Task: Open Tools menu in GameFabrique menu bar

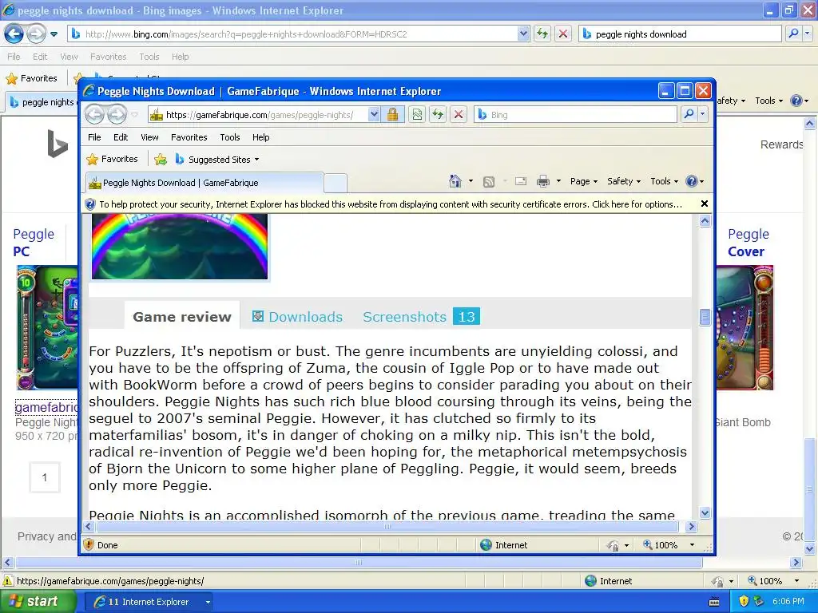Action: 230,137
